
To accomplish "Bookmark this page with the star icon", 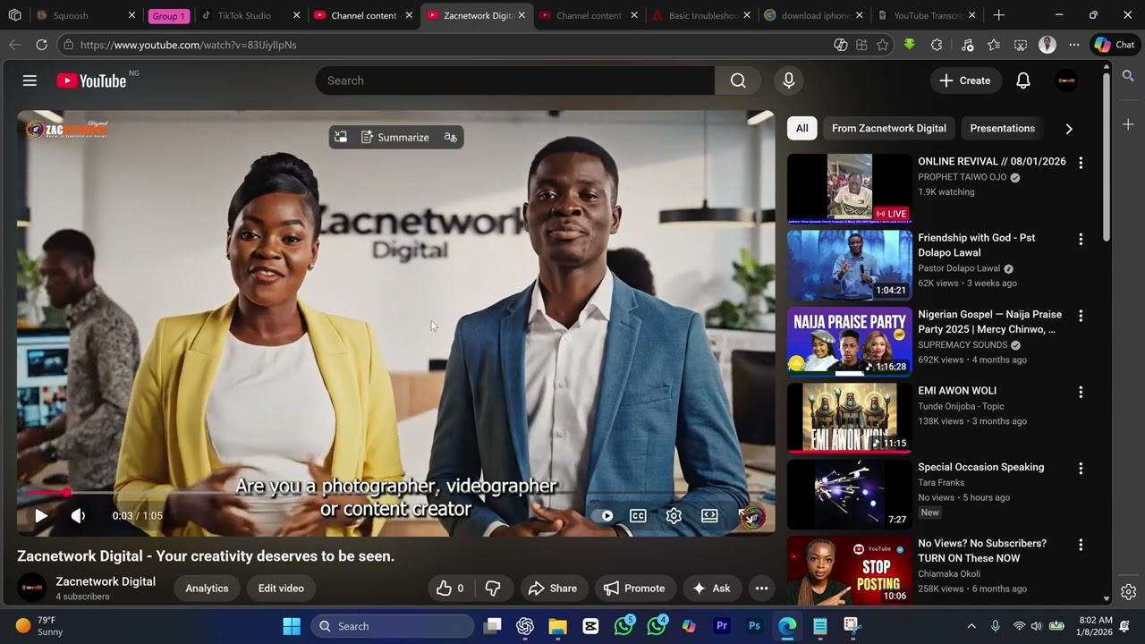I will [883, 45].
